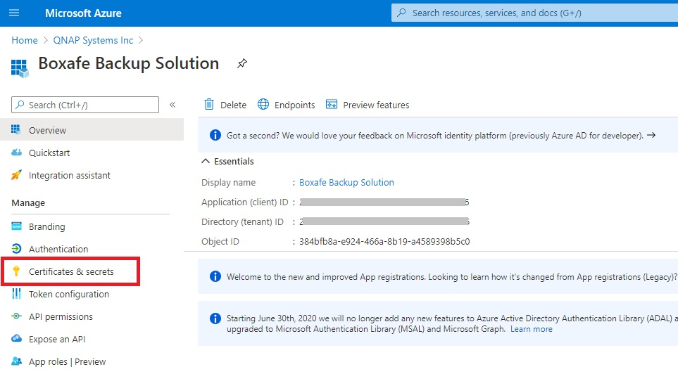This screenshot has width=678, height=374.
Task: Click the Delete trash icon
Action: (209, 105)
